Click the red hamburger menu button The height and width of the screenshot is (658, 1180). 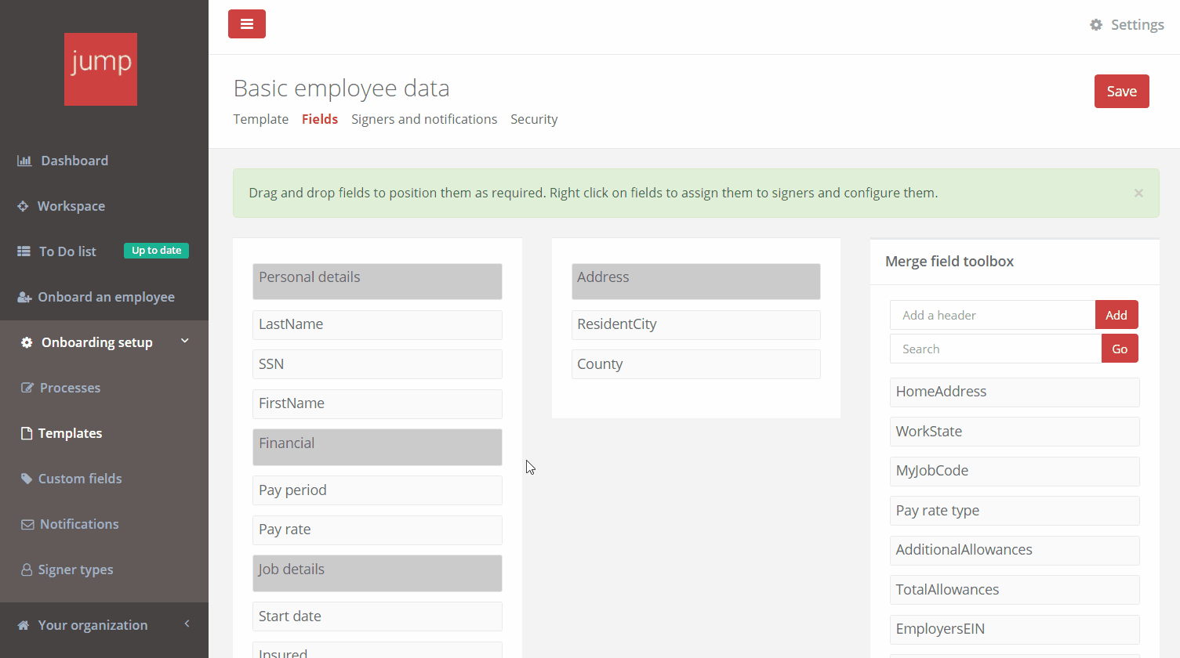pos(247,23)
